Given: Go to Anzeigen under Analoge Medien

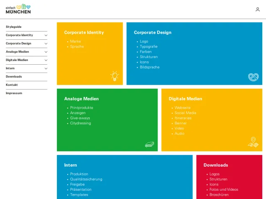Looking at the screenshot, I should pyautogui.click(x=78, y=113).
